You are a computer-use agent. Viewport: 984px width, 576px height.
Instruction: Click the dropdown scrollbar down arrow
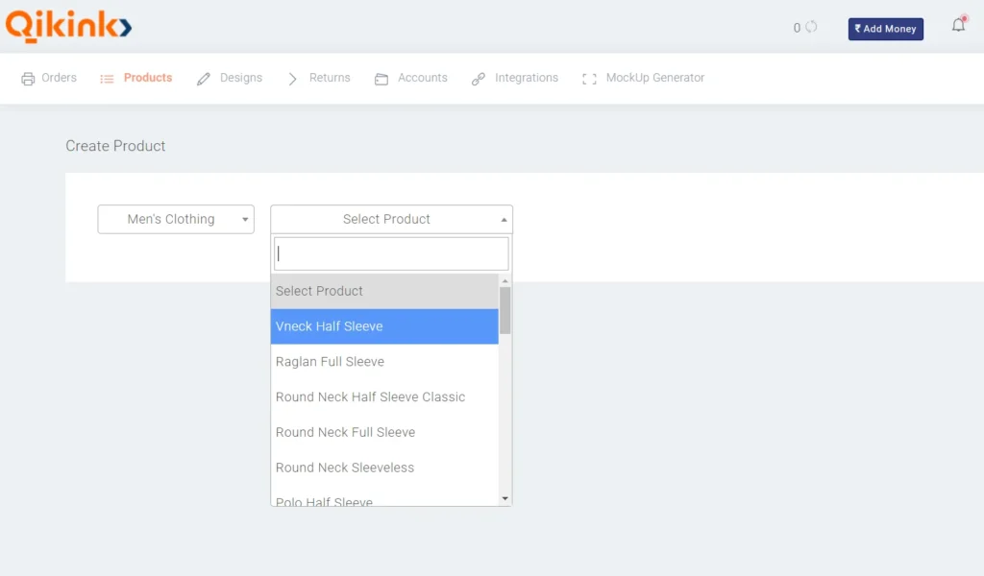pos(505,498)
